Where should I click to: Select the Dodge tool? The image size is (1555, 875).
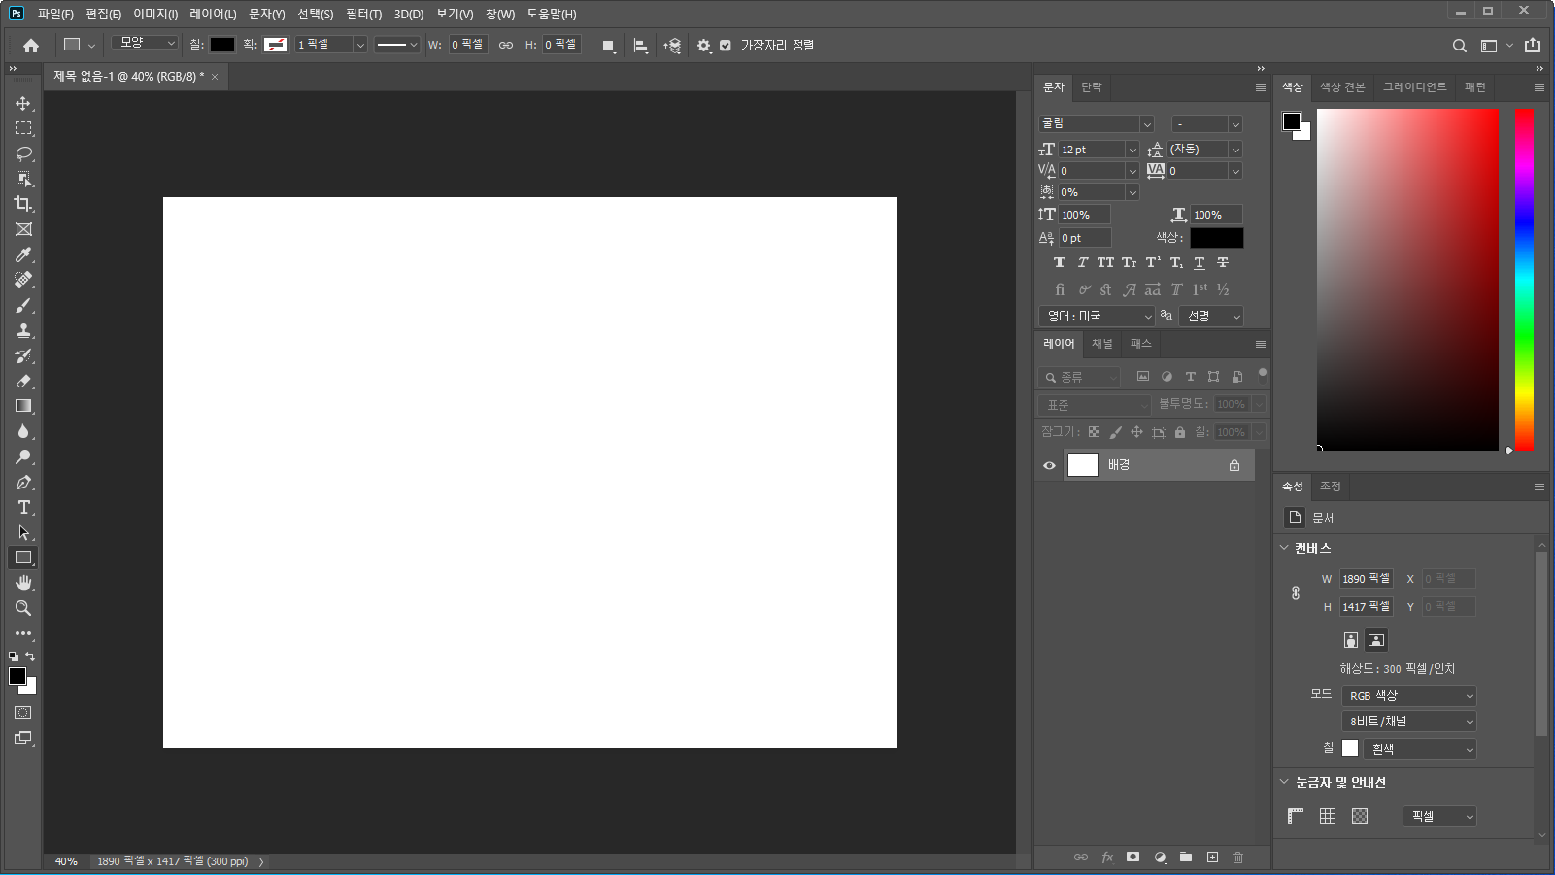pyautogui.click(x=23, y=456)
